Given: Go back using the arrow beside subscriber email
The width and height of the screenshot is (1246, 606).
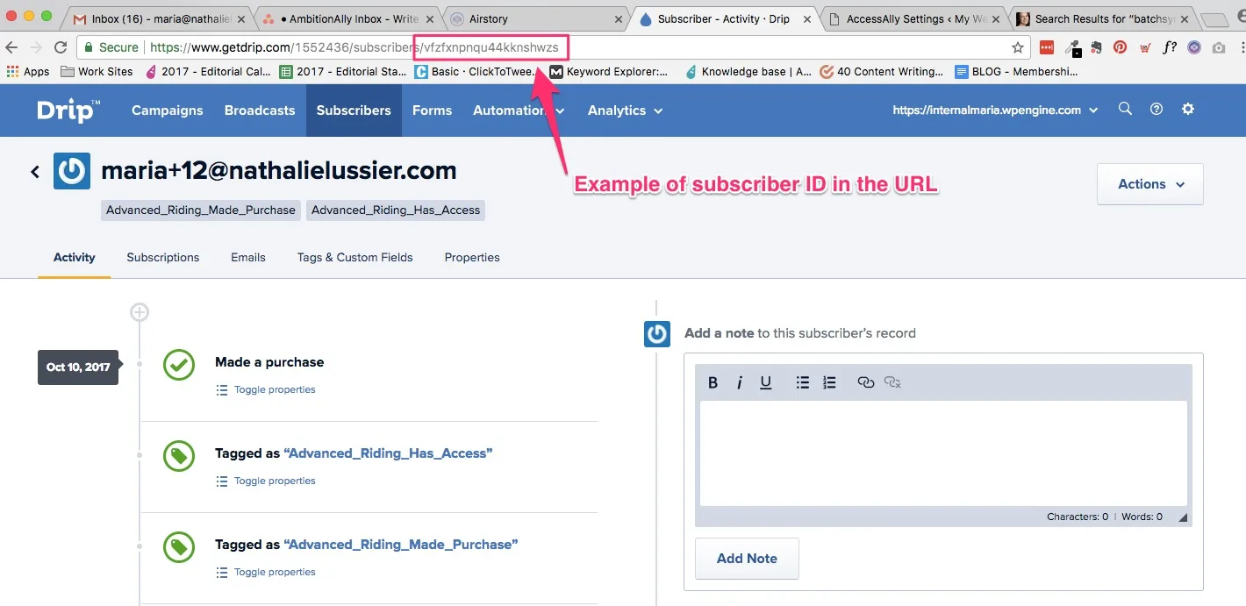Looking at the screenshot, I should pyautogui.click(x=35, y=172).
